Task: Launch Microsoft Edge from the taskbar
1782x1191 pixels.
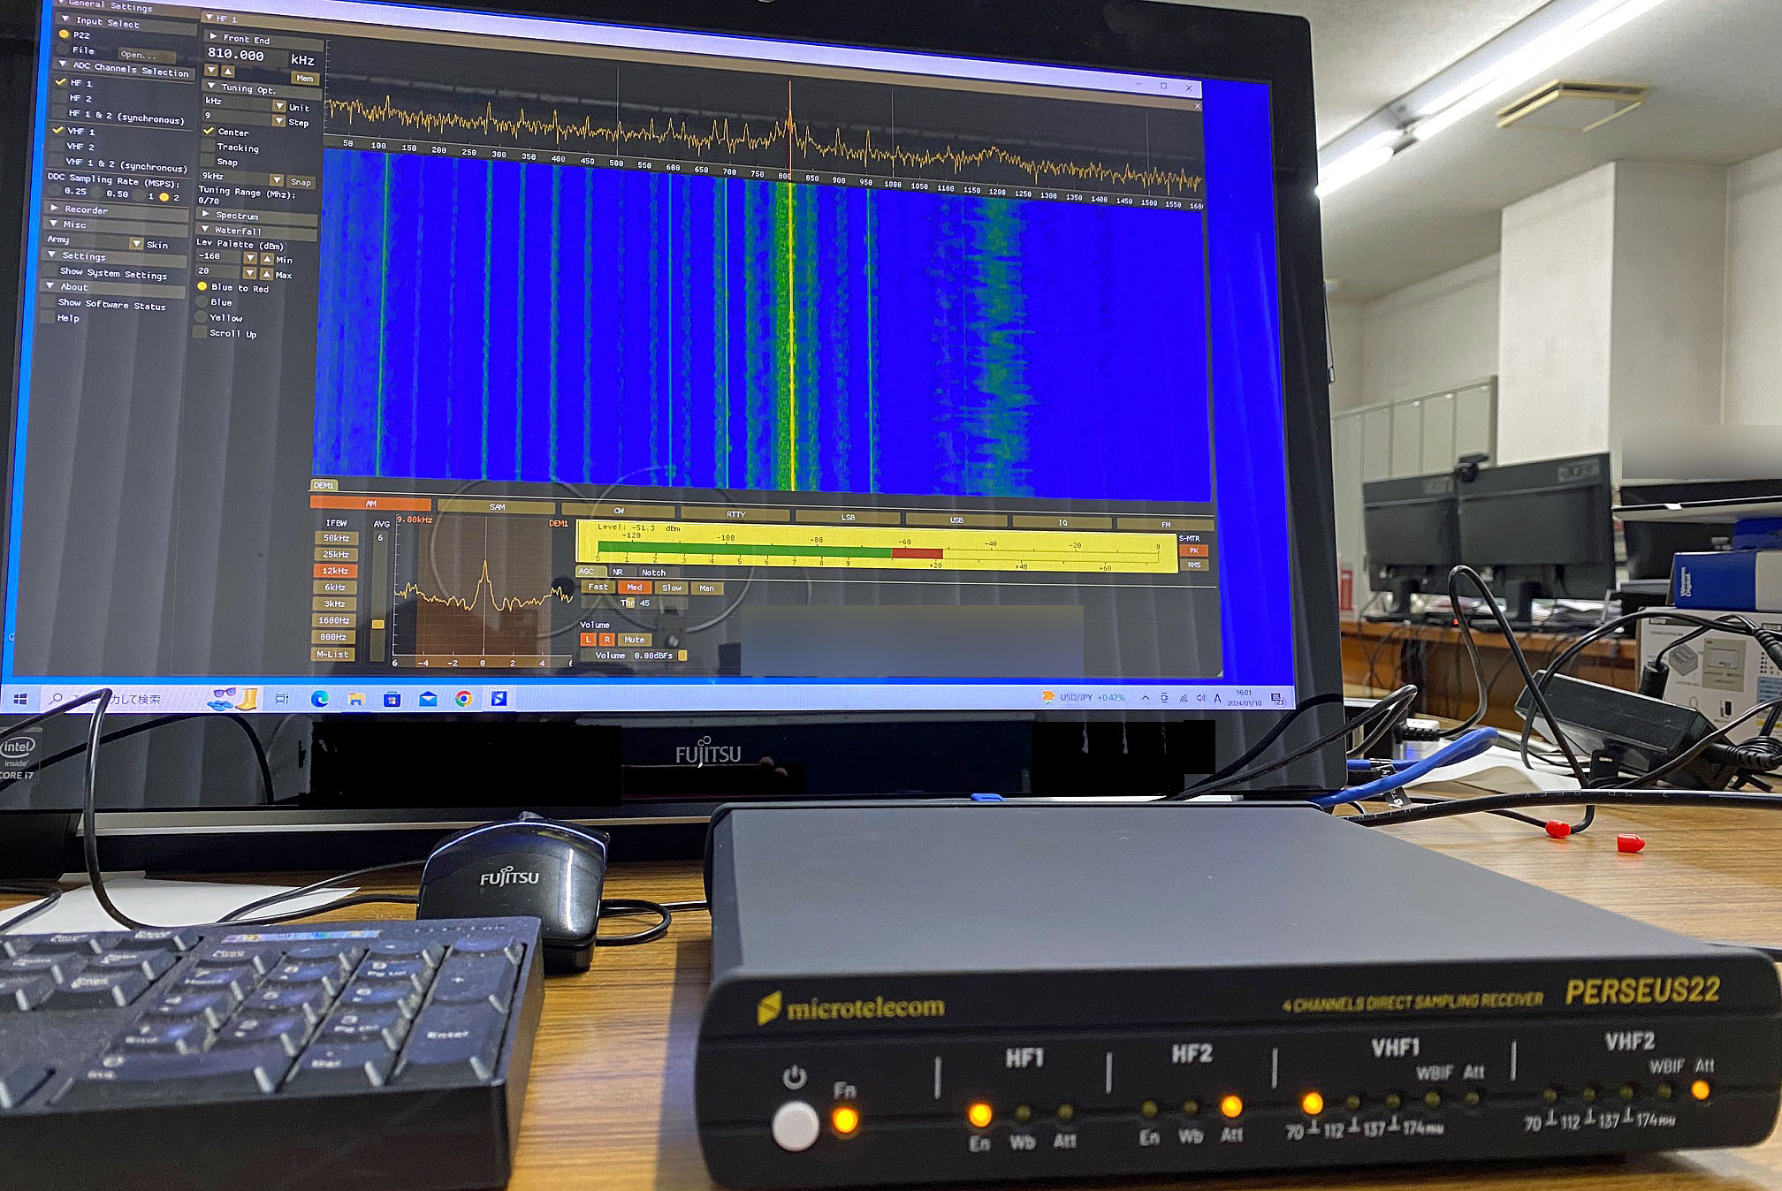Action: (320, 699)
